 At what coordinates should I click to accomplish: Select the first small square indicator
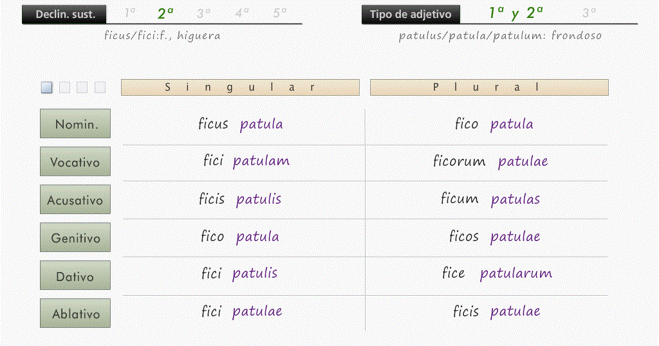click(x=47, y=87)
